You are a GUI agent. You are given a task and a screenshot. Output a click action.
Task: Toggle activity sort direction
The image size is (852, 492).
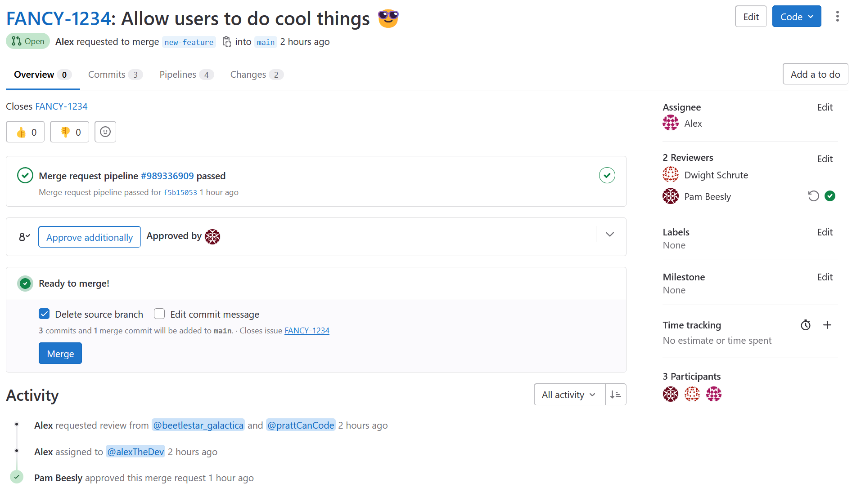coord(616,394)
